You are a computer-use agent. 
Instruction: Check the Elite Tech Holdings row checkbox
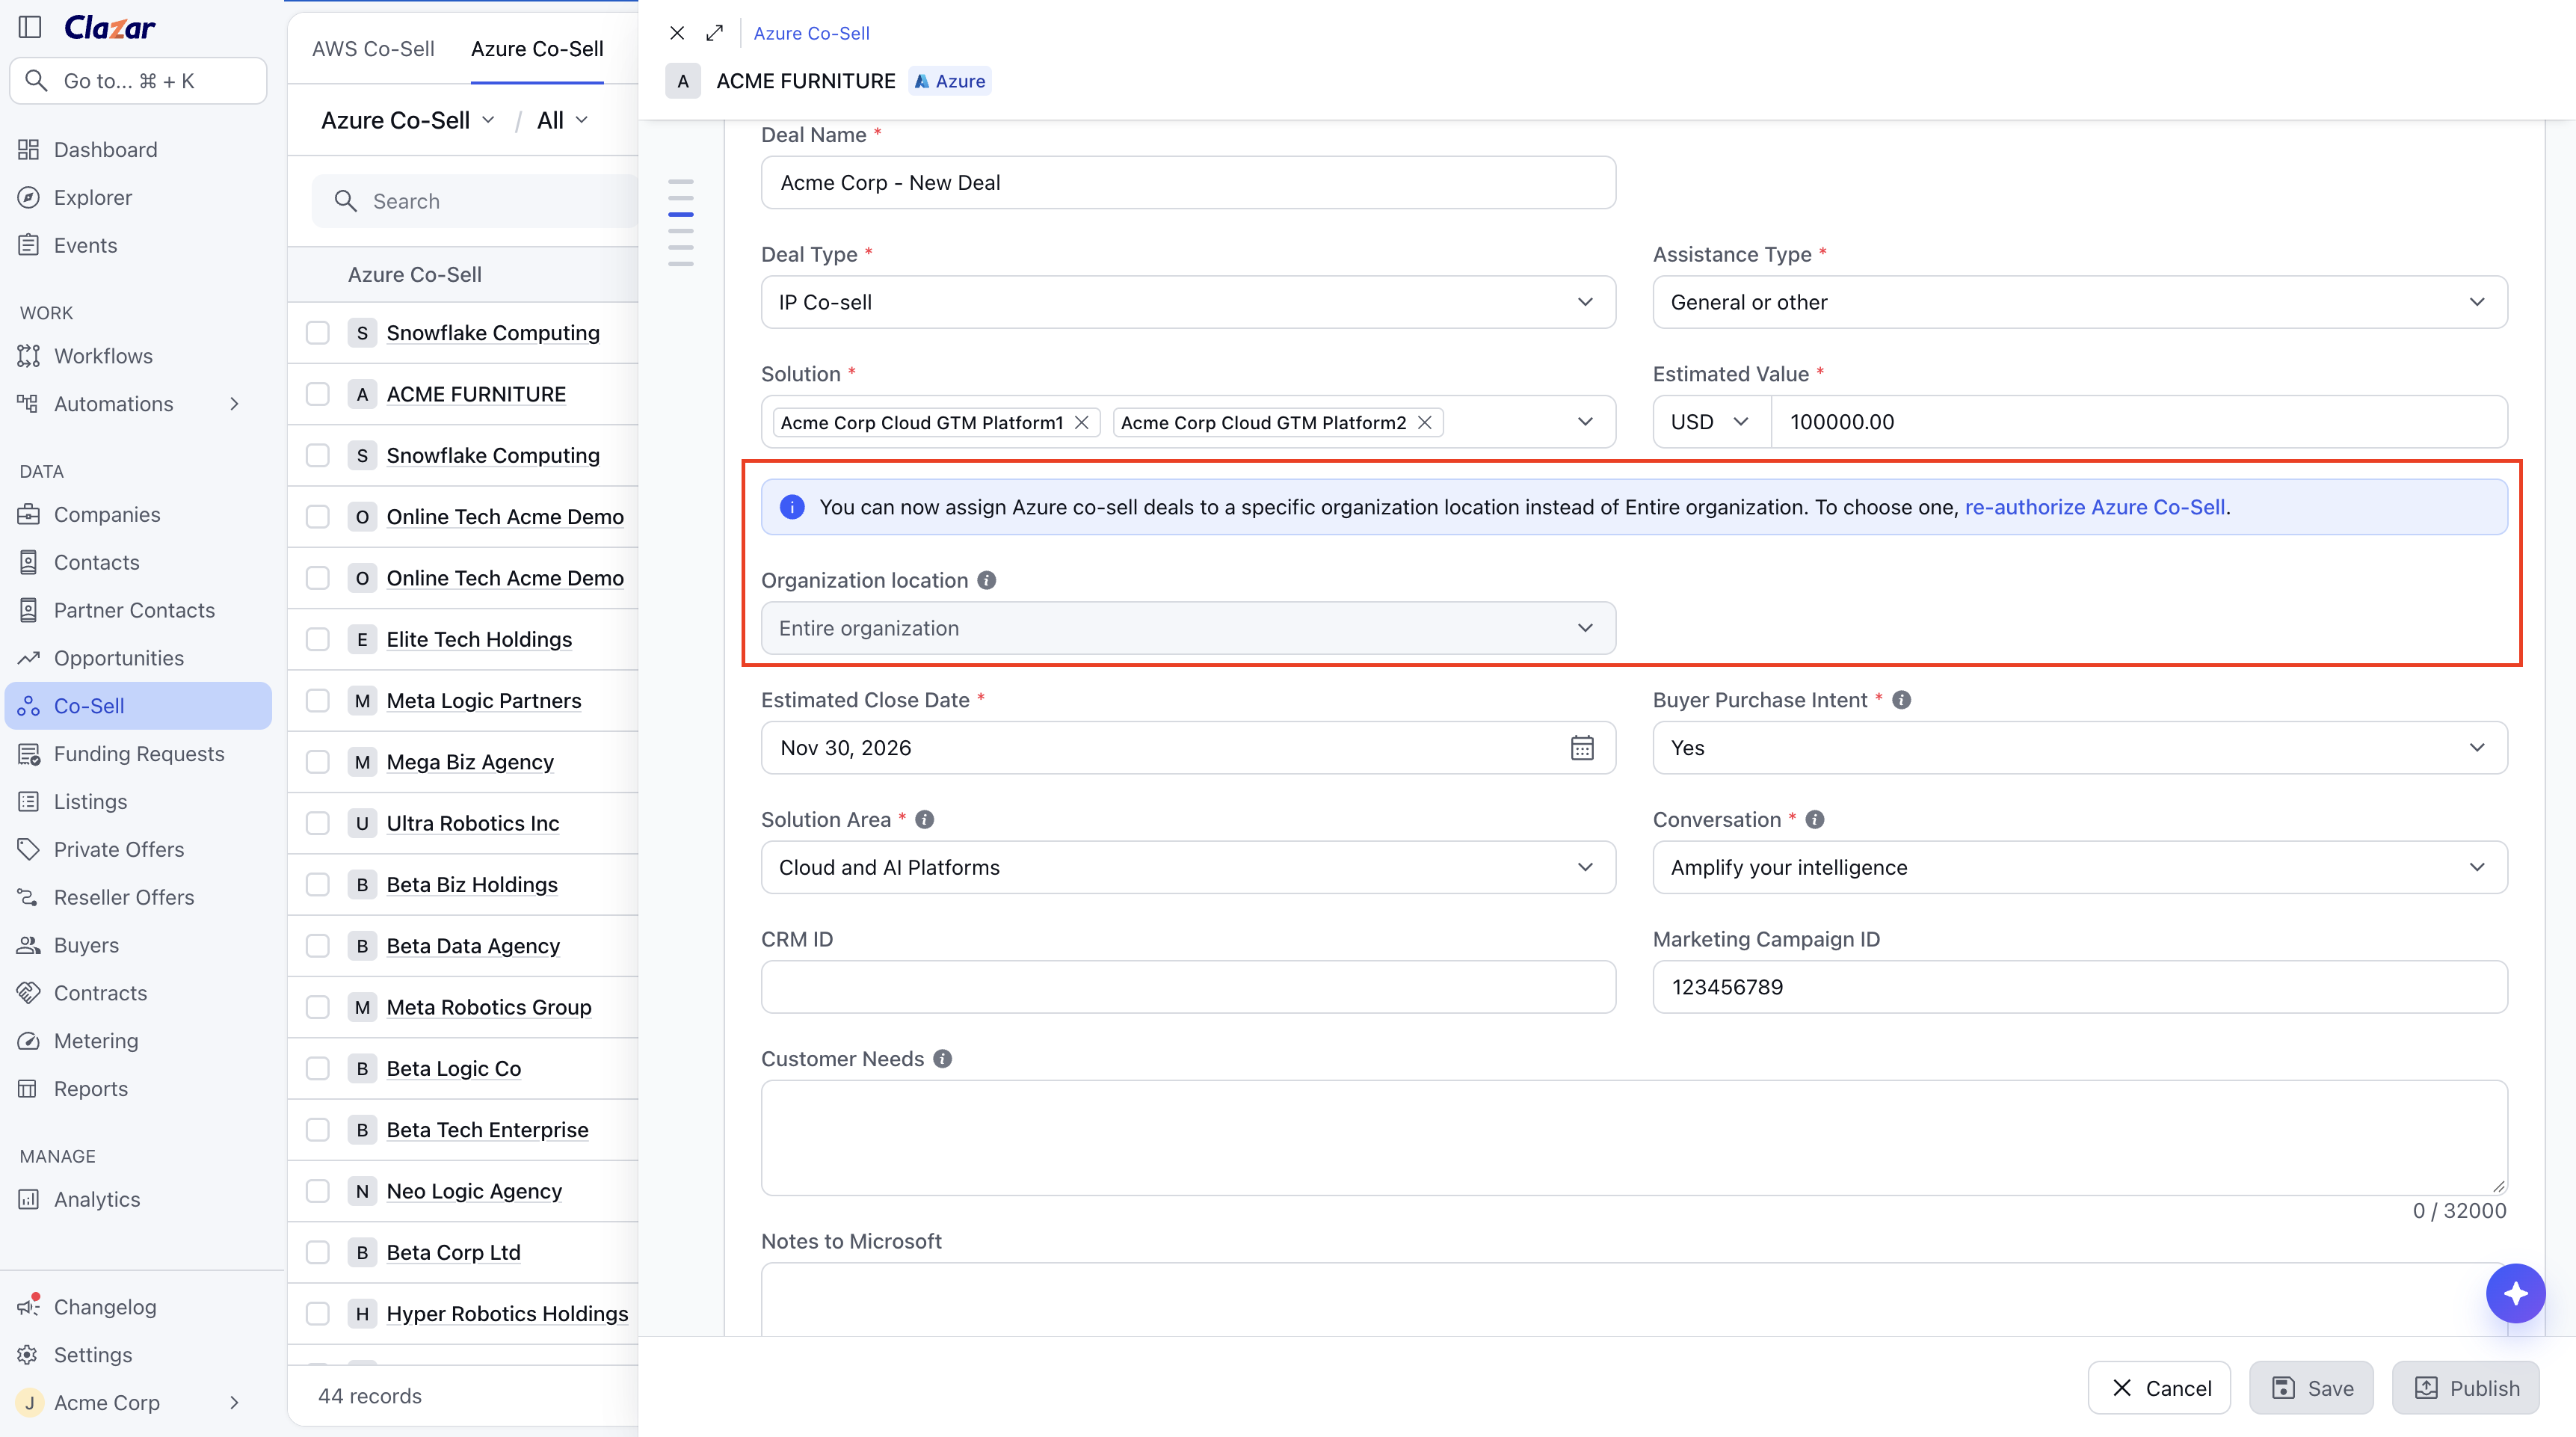[x=317, y=639]
